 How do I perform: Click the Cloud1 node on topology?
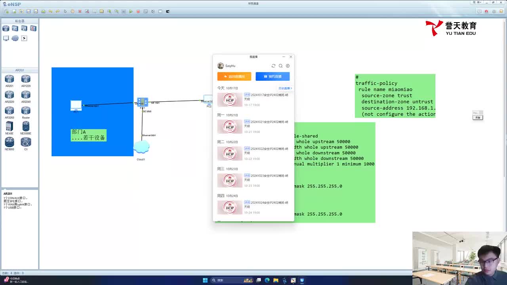(x=141, y=147)
